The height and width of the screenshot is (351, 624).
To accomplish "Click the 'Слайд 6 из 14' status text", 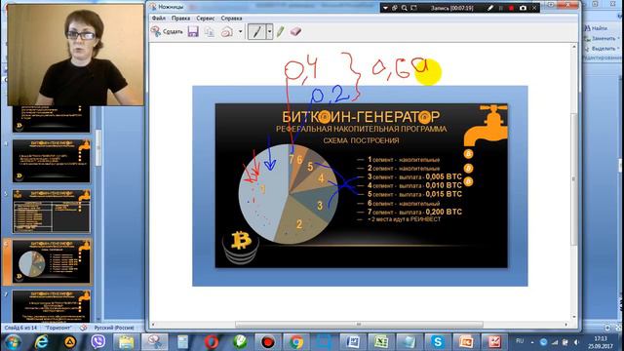I will 20,328.
